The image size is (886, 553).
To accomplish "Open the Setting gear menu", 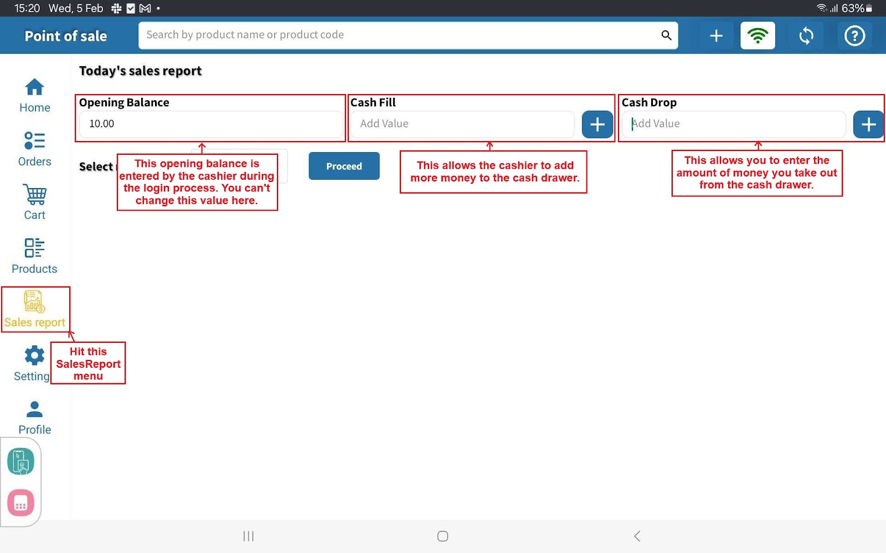I will coord(33,363).
